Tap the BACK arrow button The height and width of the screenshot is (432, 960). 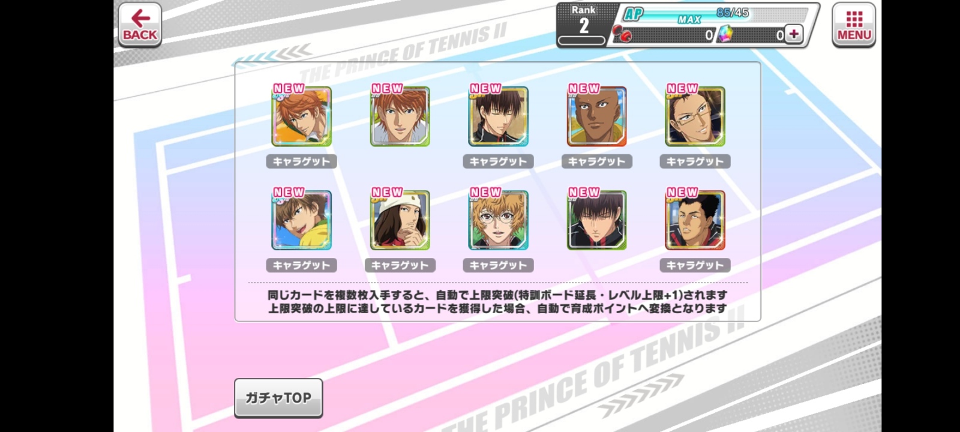[x=139, y=25]
